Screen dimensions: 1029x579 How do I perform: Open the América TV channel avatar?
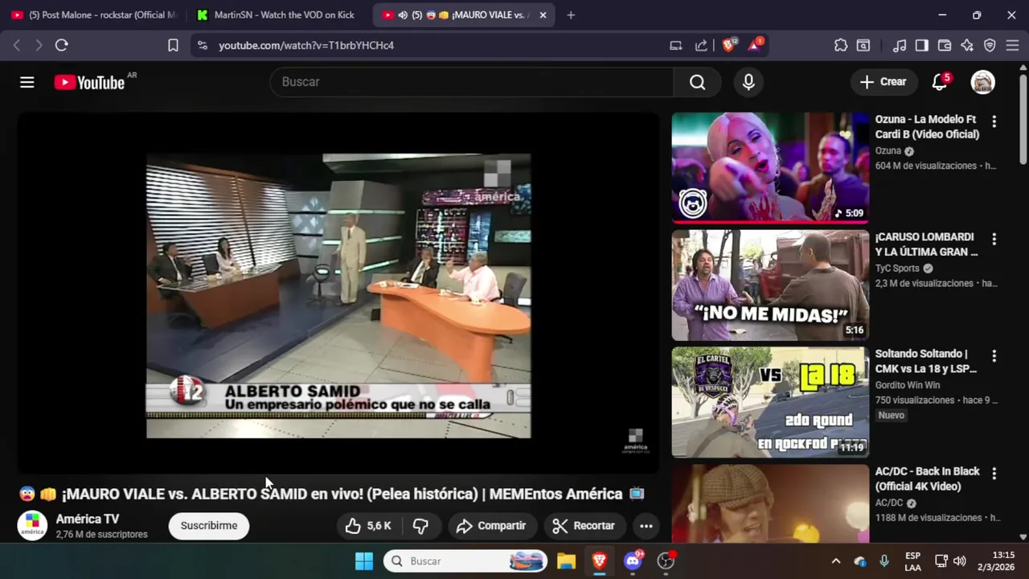[32, 526]
